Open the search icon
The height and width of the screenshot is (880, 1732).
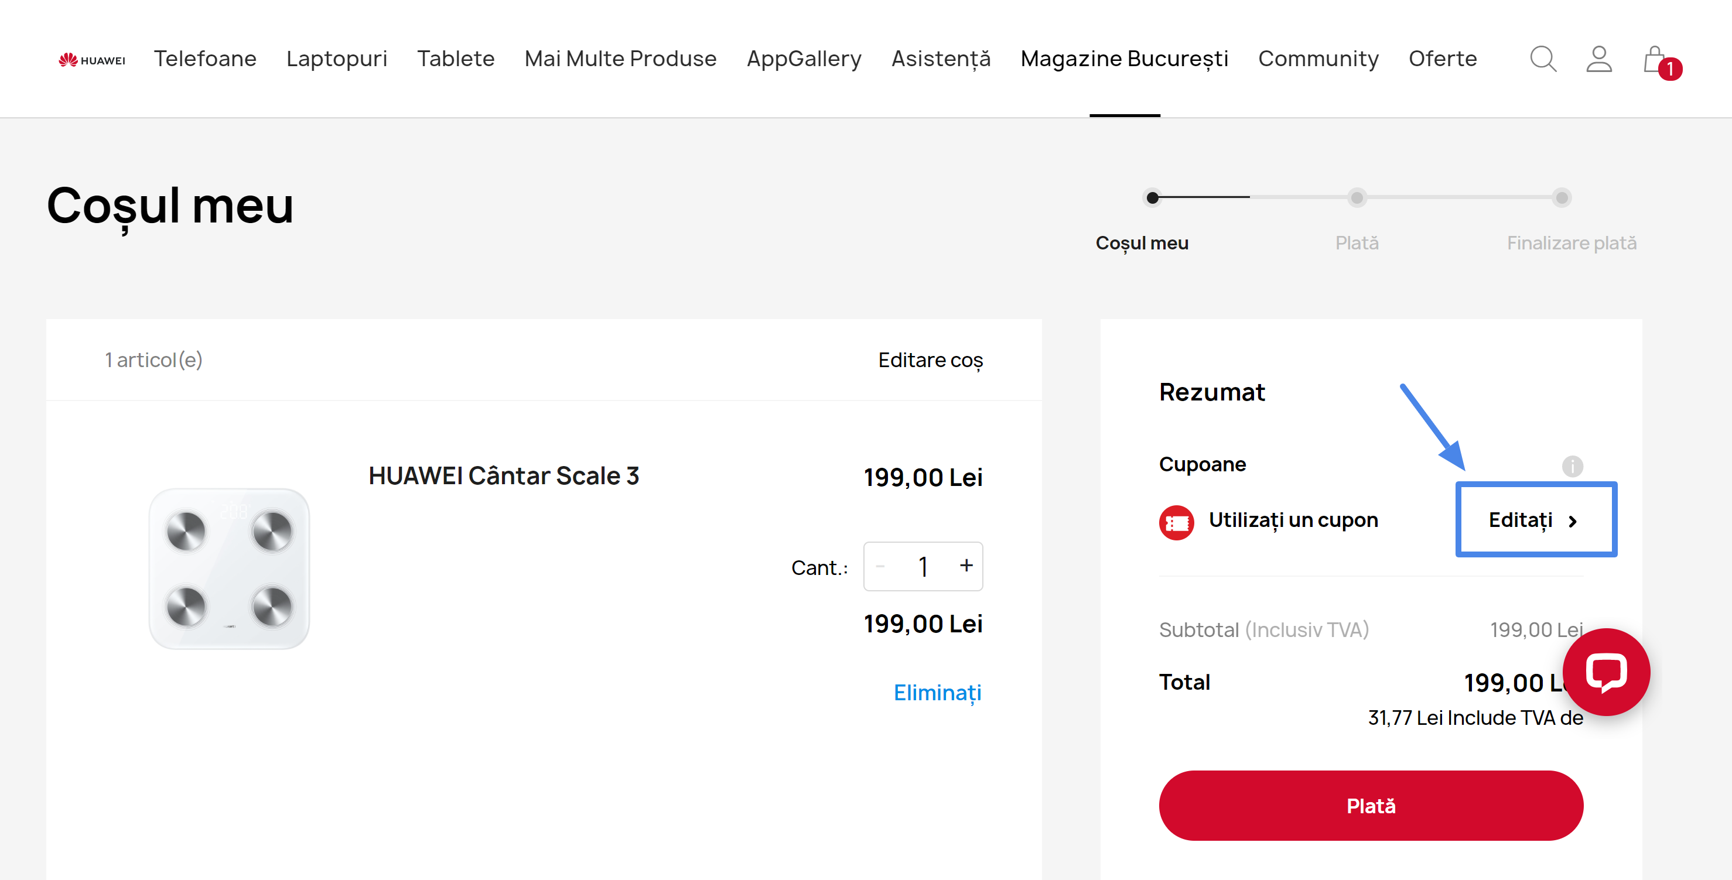1542,59
